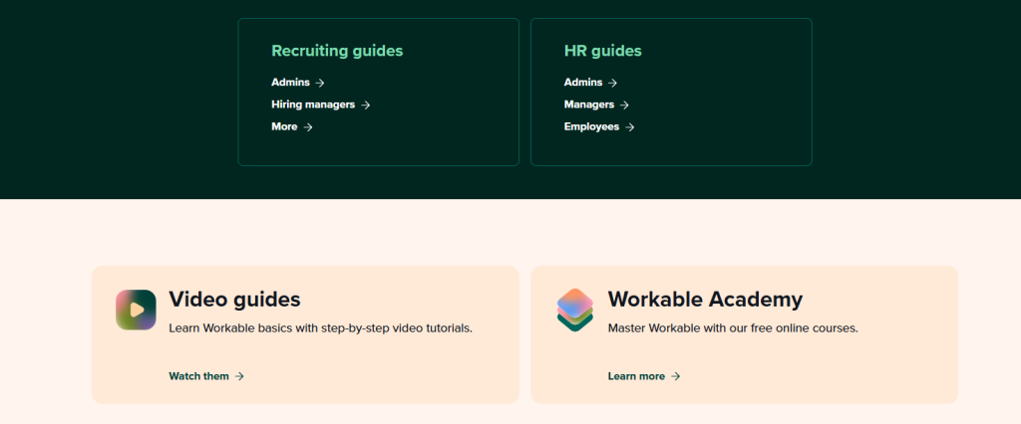Go to the Employees guide text link

(591, 126)
